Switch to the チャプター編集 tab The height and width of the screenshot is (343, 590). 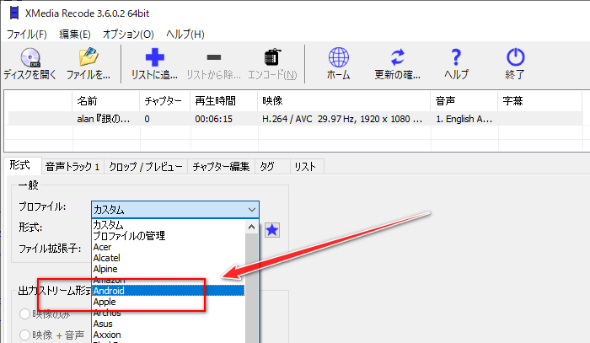pyautogui.click(x=221, y=167)
